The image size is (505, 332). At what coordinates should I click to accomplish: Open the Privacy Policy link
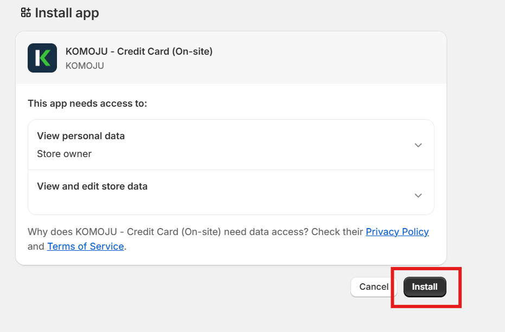[x=397, y=232]
